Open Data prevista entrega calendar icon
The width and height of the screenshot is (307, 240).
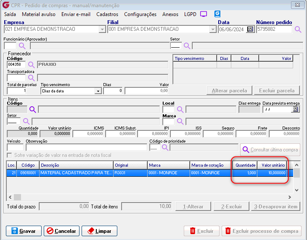click(x=296, y=109)
